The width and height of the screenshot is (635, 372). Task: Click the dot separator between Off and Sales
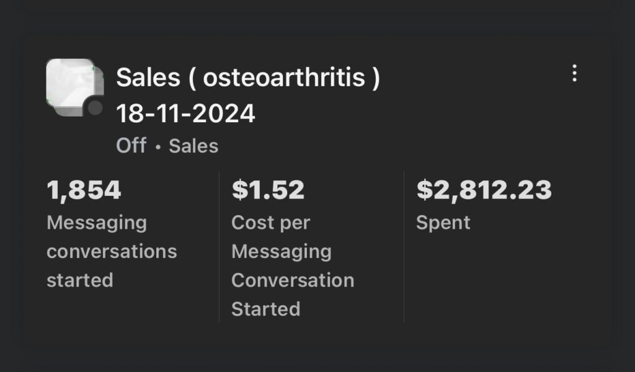point(158,147)
